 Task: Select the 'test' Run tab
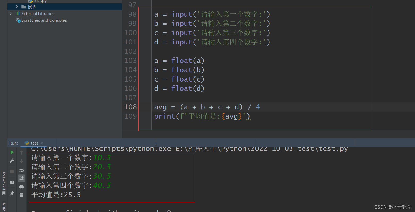34,143
